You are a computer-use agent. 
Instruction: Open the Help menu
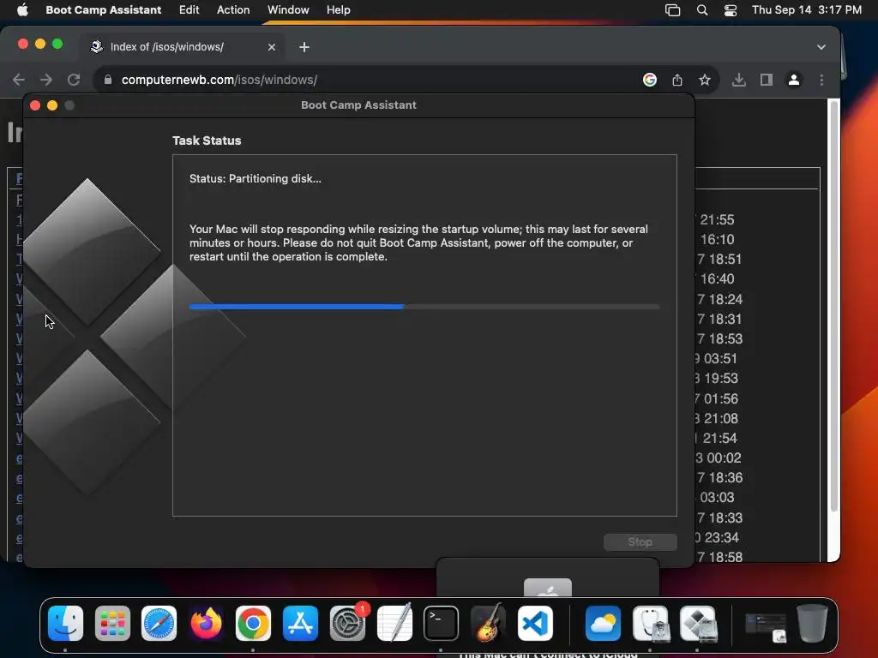coord(338,9)
